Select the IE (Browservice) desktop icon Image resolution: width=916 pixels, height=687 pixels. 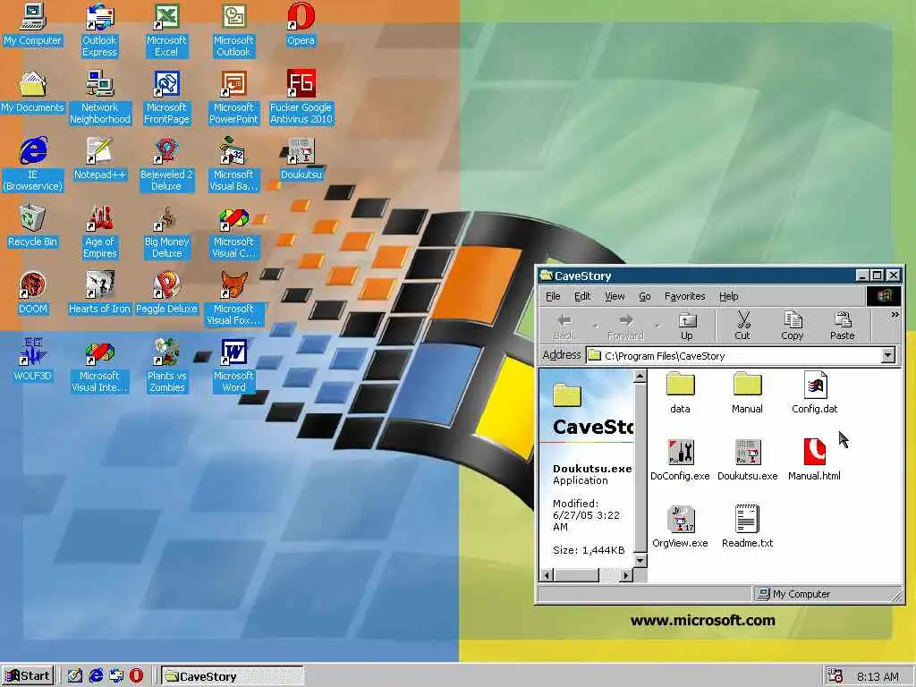point(33,165)
